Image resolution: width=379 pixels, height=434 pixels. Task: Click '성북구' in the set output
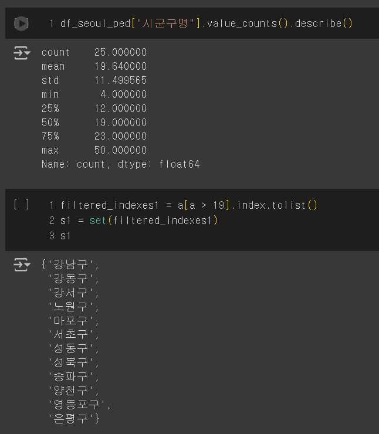tap(70, 362)
